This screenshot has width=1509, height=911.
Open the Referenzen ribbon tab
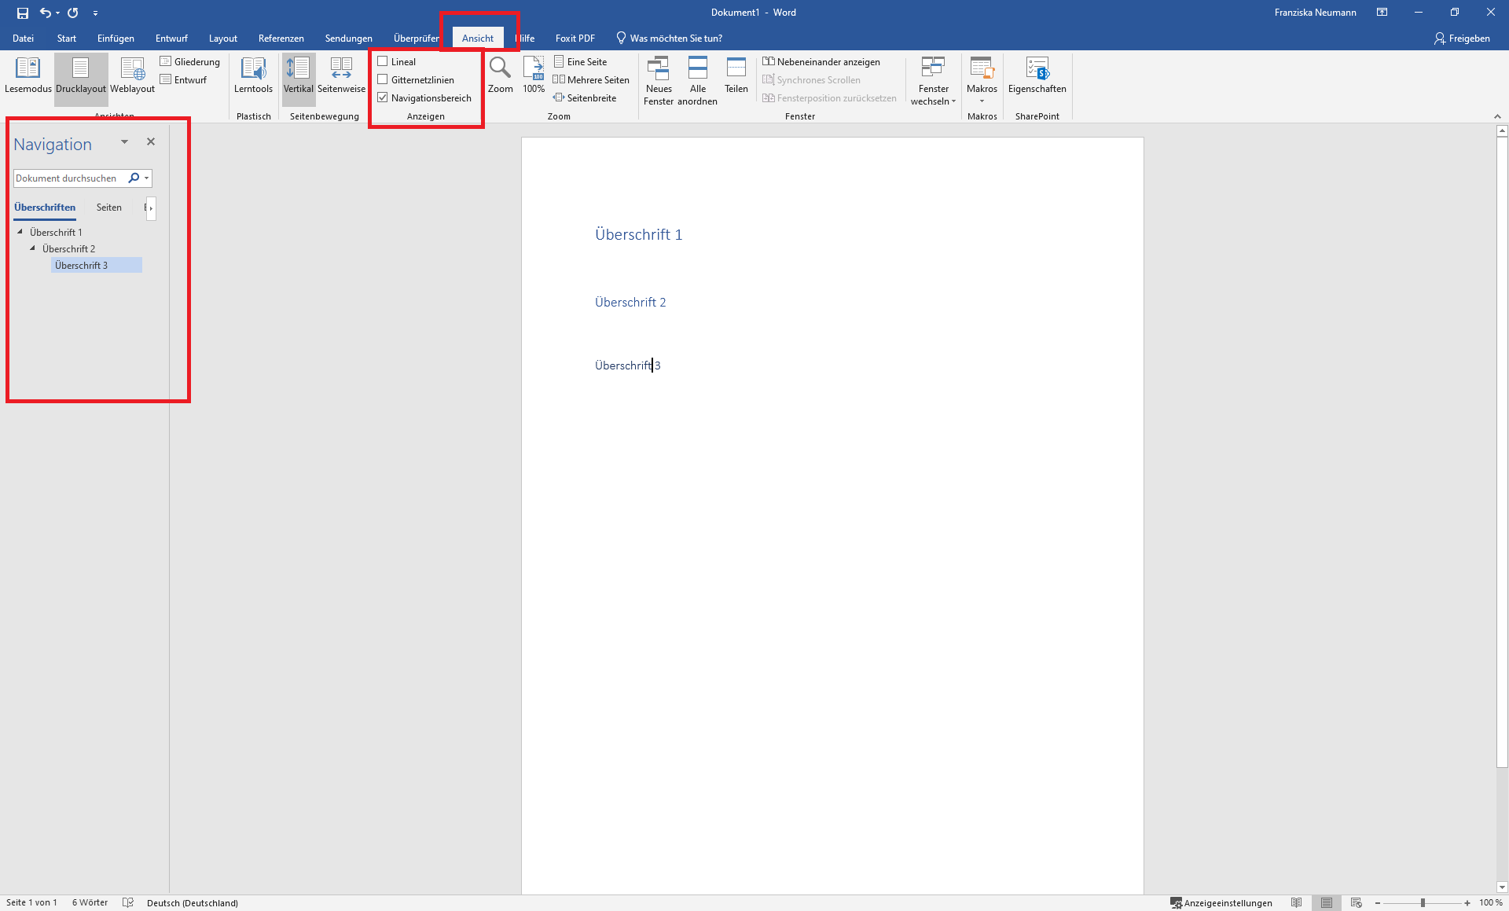point(281,38)
